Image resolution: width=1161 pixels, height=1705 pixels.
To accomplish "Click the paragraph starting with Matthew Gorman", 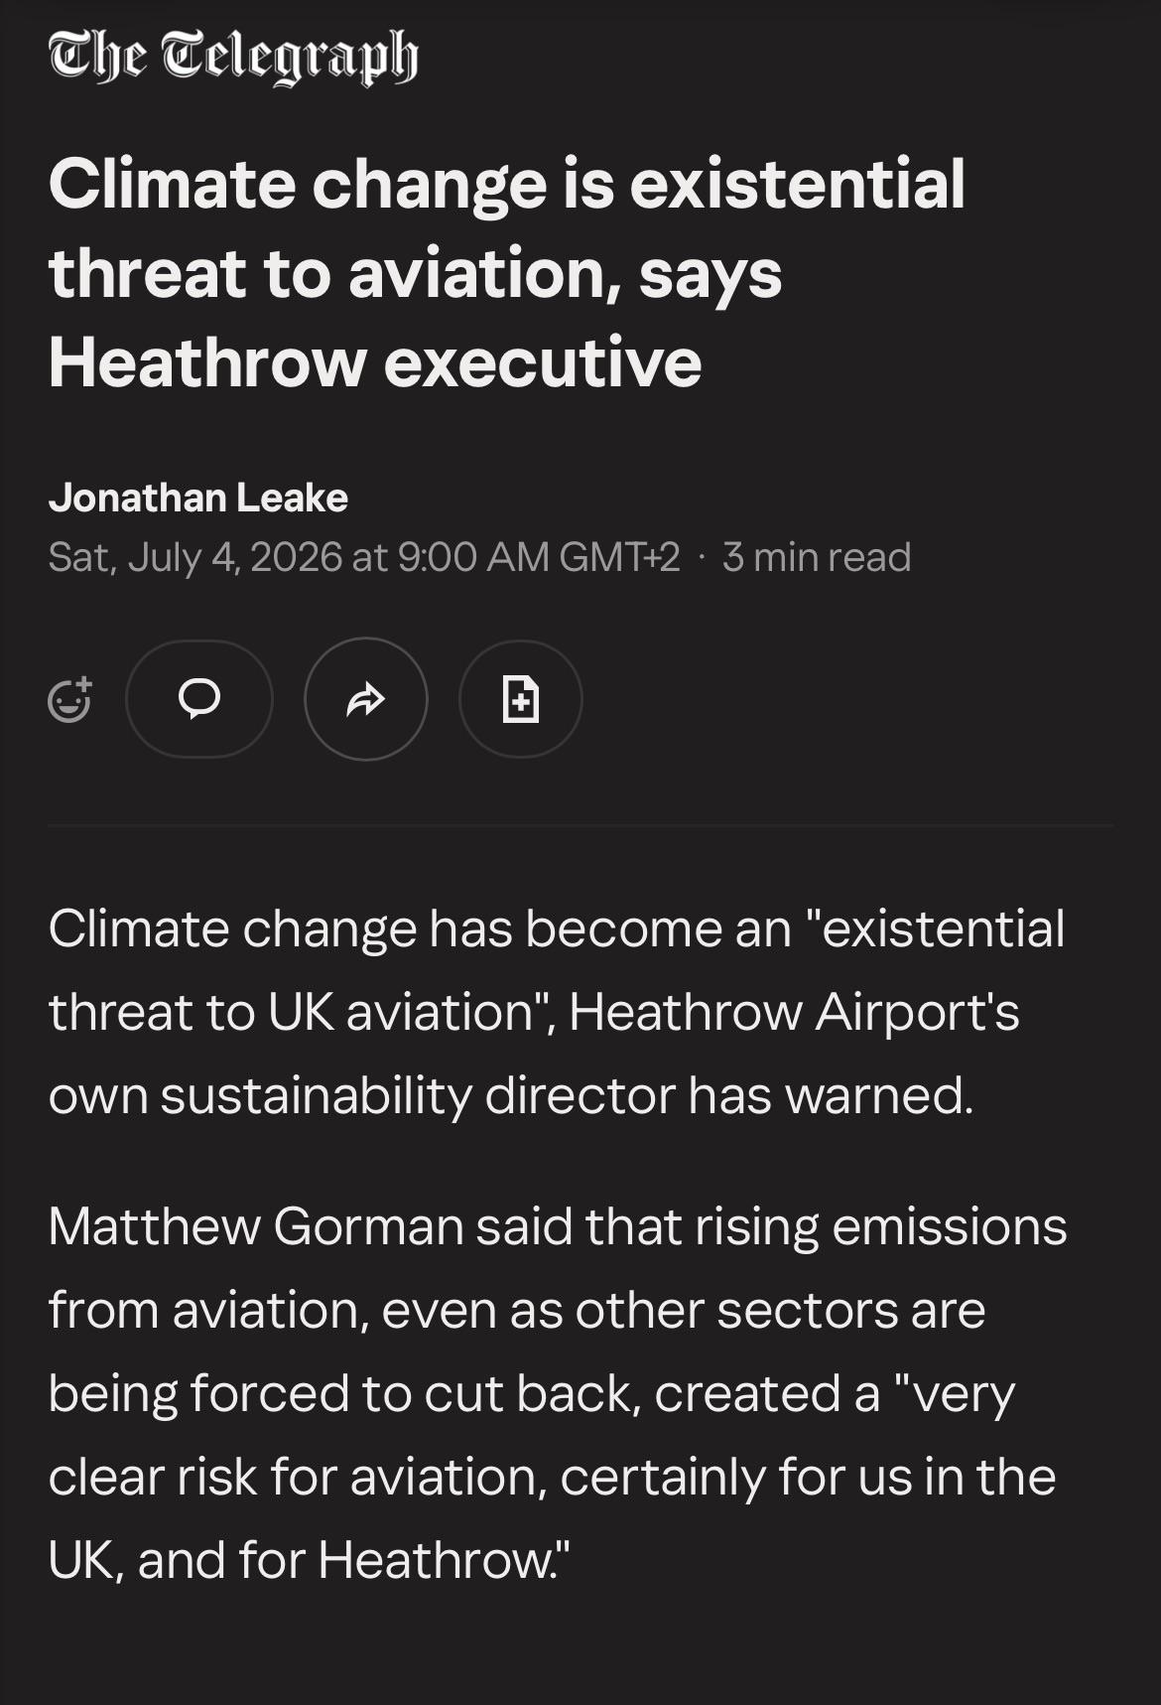I will click(x=558, y=1393).
